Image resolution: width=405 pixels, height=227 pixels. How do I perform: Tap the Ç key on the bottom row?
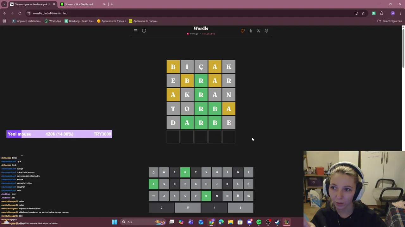(x=161, y=208)
